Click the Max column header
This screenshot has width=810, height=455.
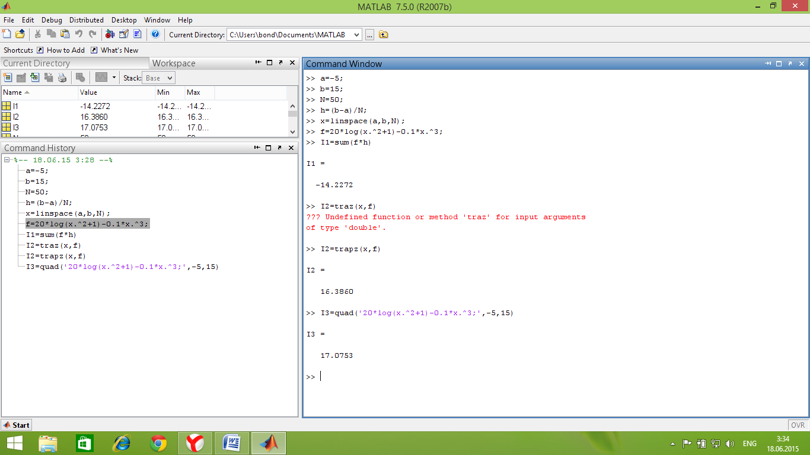pyautogui.click(x=199, y=92)
